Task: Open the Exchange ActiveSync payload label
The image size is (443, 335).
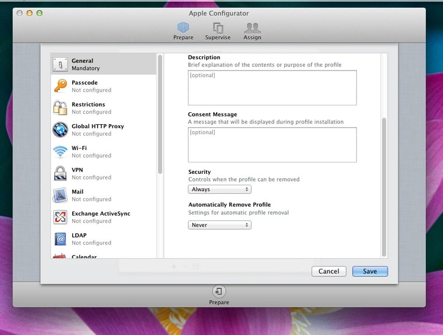Action: click(101, 214)
